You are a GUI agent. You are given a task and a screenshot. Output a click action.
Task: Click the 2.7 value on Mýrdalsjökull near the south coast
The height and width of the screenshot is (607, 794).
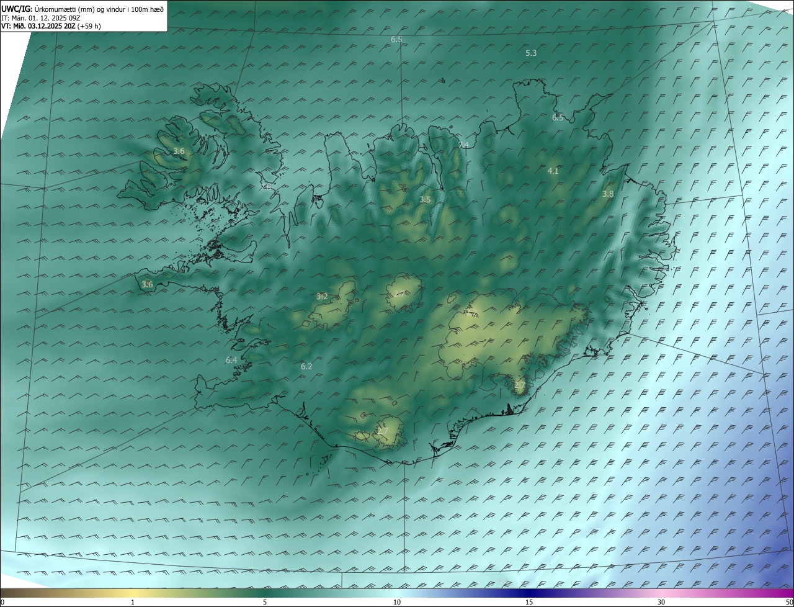[383, 431]
